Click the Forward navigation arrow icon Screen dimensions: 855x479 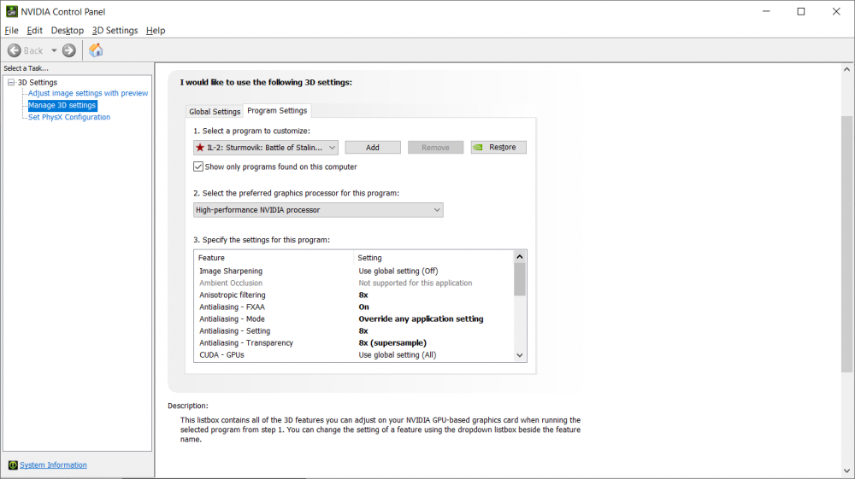69,50
